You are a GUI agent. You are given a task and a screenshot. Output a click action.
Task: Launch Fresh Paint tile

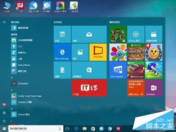coord(98,52)
